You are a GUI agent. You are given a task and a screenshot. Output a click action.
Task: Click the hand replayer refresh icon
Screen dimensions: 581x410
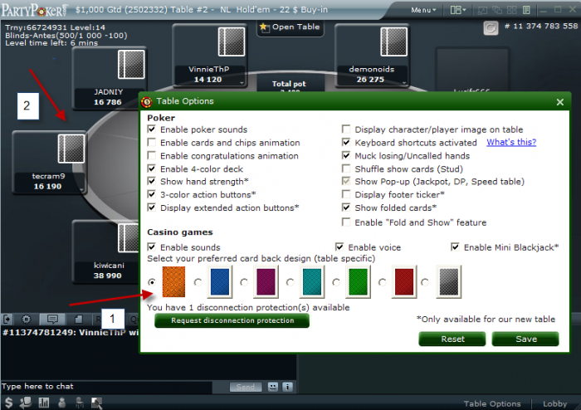(491, 27)
